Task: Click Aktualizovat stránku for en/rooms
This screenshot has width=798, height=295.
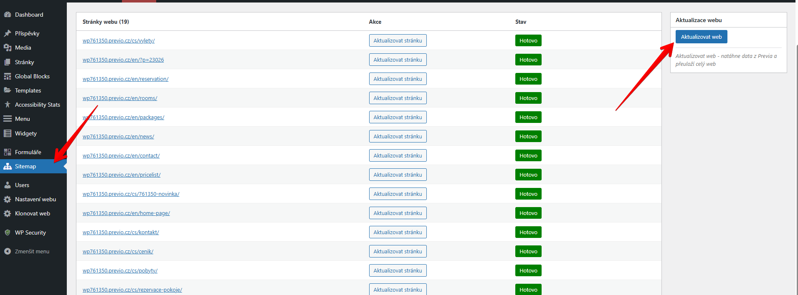Action: (398, 98)
